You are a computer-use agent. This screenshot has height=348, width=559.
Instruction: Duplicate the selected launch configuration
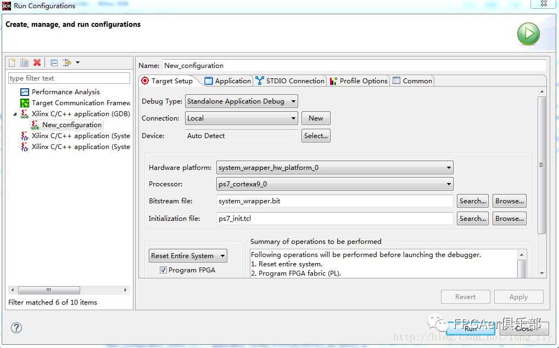(x=24, y=63)
